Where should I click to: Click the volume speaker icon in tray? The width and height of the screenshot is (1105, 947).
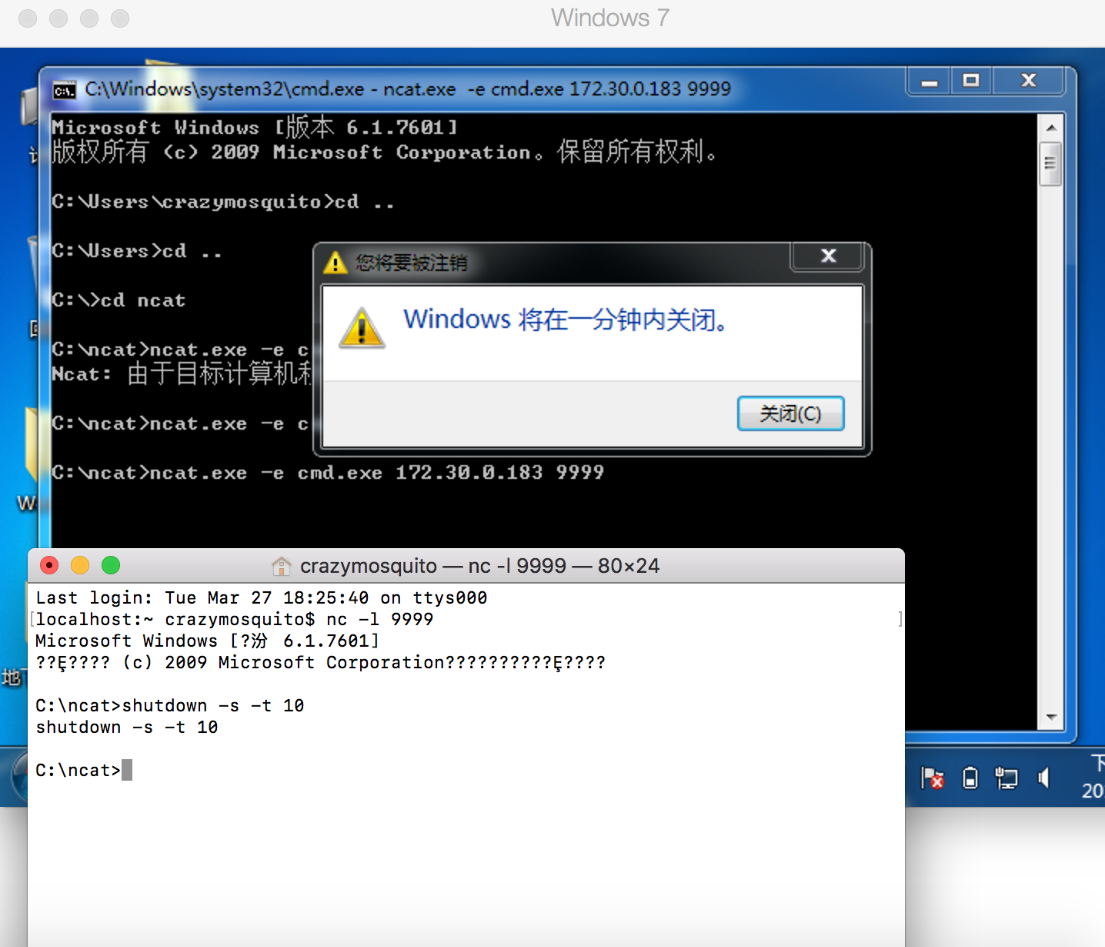click(x=1043, y=778)
